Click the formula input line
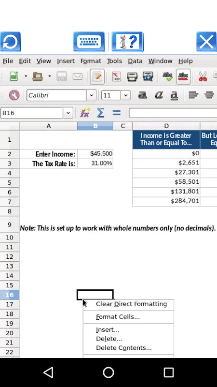Screen dimensions: 217x387 tap(173, 113)
